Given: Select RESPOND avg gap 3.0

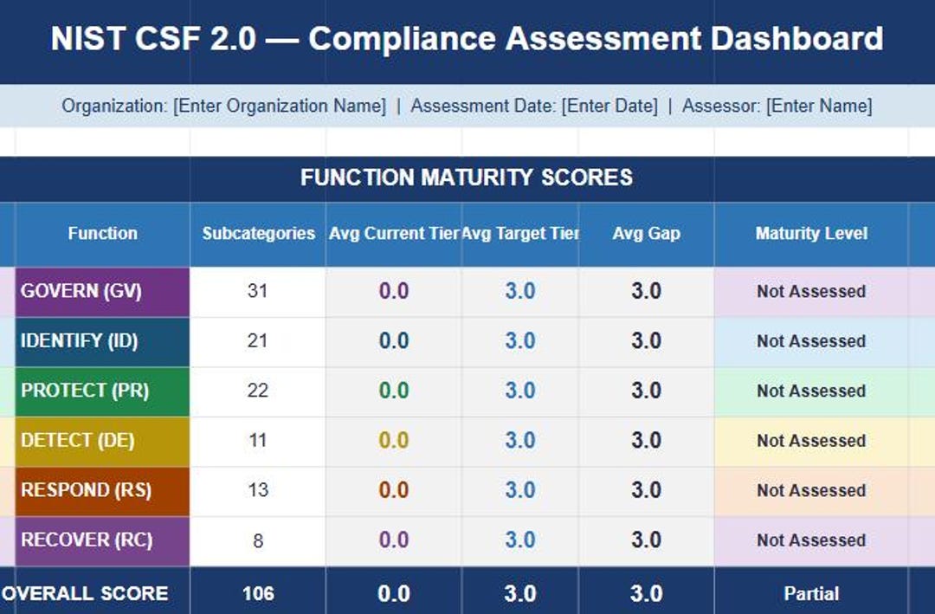Looking at the screenshot, I should 647,491.
